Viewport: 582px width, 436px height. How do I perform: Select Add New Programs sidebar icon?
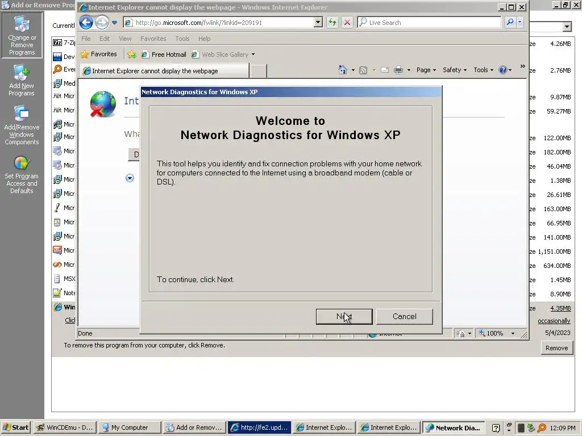click(22, 81)
